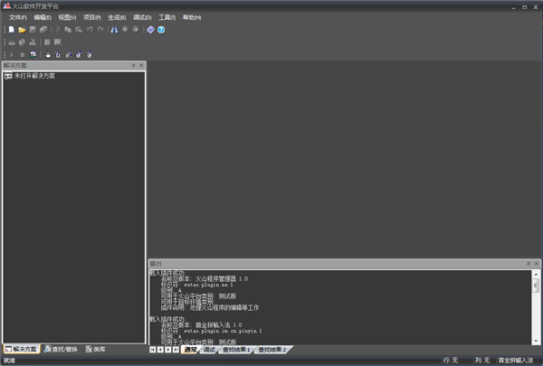Close the 解决方案 panel
543x366 pixels.
[140, 65]
